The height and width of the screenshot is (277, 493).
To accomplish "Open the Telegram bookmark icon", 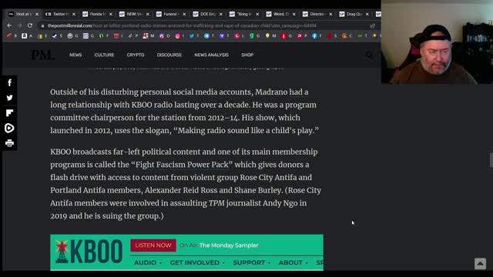I will point(206,36).
